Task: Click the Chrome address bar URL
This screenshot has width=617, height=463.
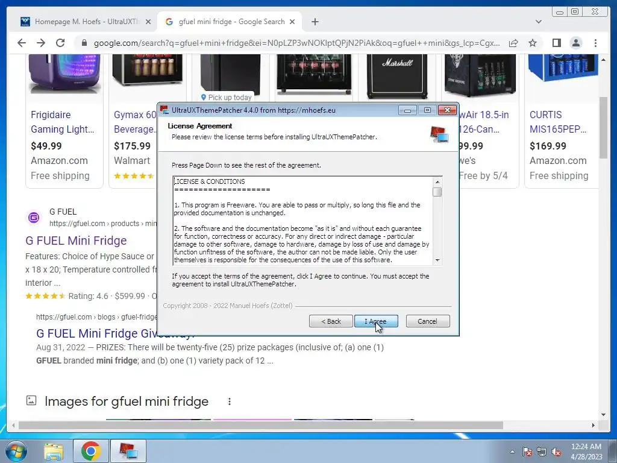Action: (x=296, y=43)
